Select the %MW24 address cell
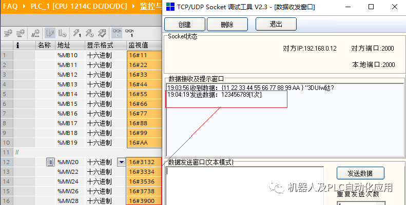 point(70,181)
